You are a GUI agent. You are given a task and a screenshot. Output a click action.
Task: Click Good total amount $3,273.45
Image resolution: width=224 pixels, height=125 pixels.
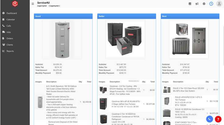tap(57, 70)
